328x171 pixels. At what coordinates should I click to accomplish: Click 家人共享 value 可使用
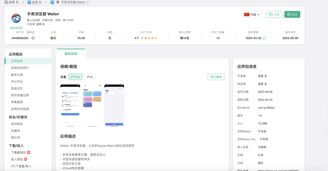pos(262,147)
